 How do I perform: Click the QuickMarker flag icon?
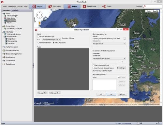pyautogui.click(x=4, y=61)
